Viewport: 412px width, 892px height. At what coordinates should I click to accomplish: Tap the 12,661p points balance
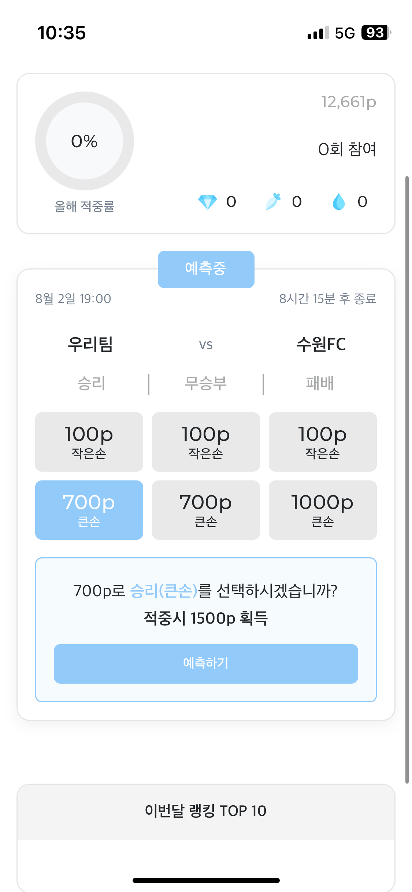coord(348,102)
